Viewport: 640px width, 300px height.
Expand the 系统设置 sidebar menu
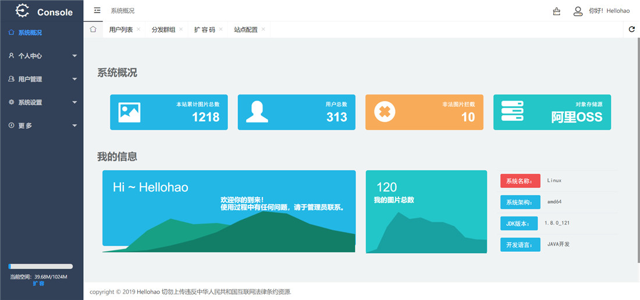pos(41,102)
